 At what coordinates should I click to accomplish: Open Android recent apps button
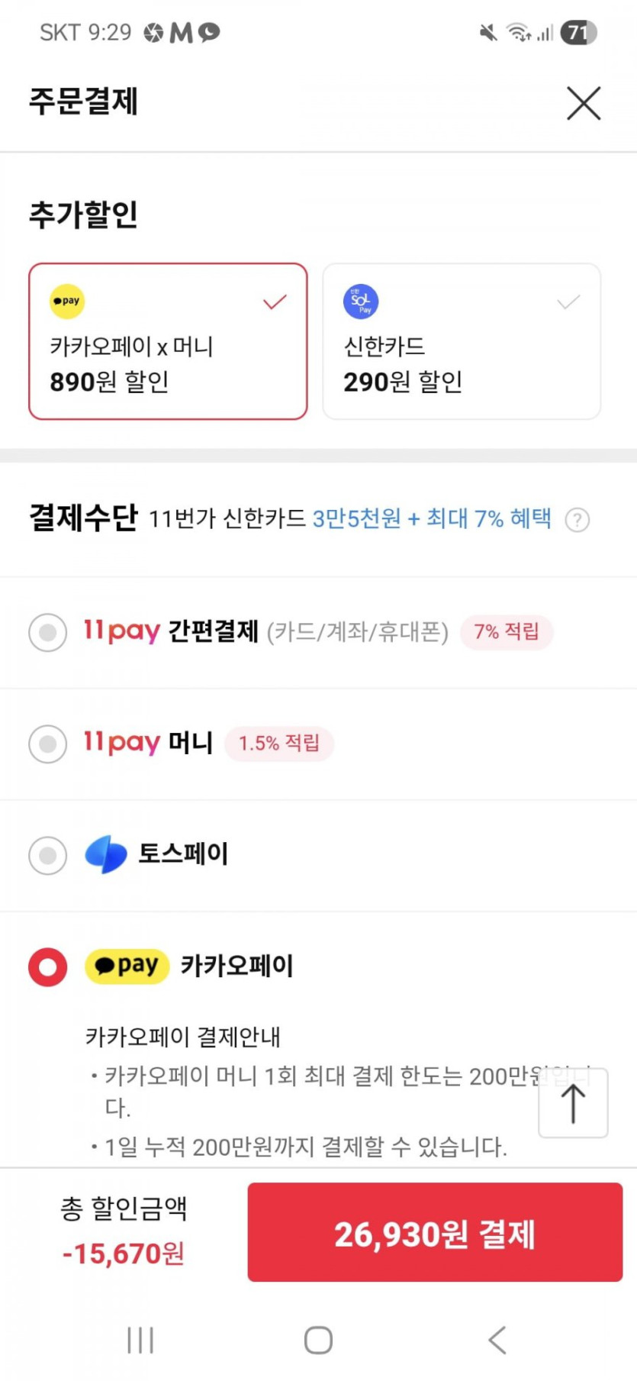coord(140,1340)
